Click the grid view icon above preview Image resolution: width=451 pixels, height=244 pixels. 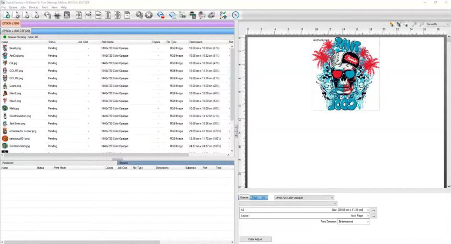[406, 24]
